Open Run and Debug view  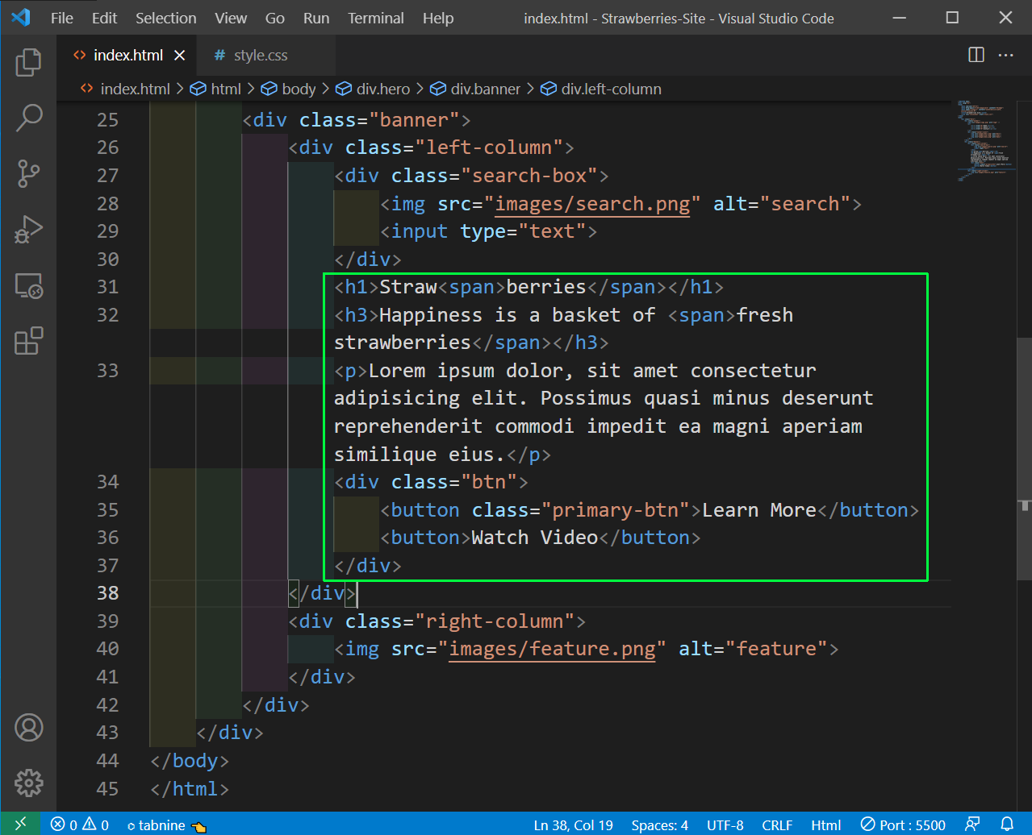[x=28, y=230]
